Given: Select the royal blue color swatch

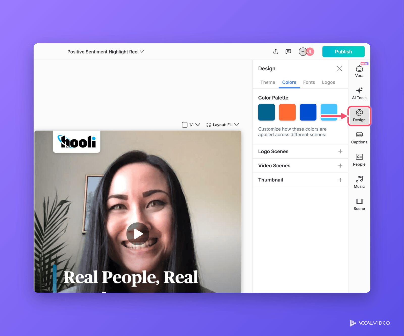Looking at the screenshot, I should click(308, 112).
